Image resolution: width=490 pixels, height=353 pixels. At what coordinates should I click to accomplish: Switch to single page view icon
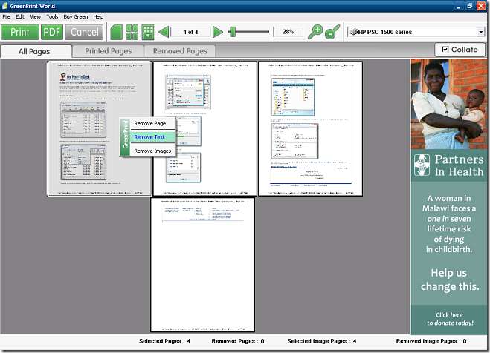(x=116, y=32)
